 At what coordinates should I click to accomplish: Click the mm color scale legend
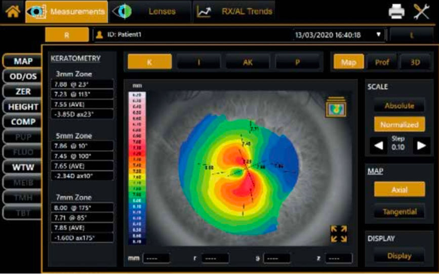137,168
